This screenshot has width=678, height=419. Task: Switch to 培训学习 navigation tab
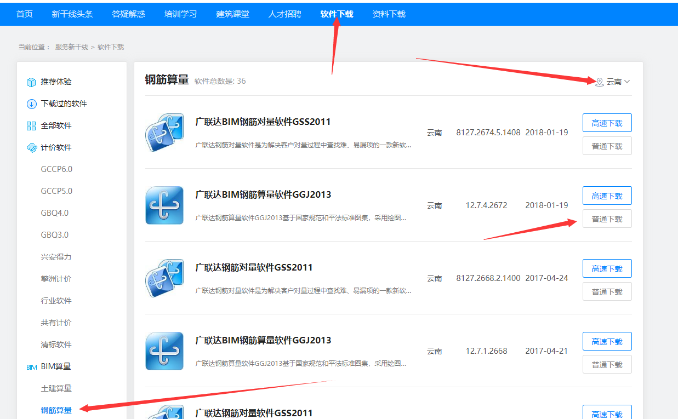point(181,14)
